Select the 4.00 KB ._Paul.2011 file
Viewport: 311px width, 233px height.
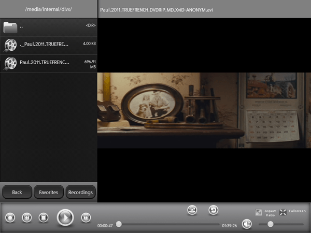pos(49,46)
